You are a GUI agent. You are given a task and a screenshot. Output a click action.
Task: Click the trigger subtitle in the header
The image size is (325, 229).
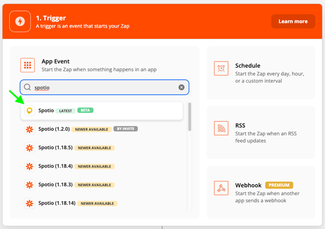pyautogui.click(x=83, y=26)
